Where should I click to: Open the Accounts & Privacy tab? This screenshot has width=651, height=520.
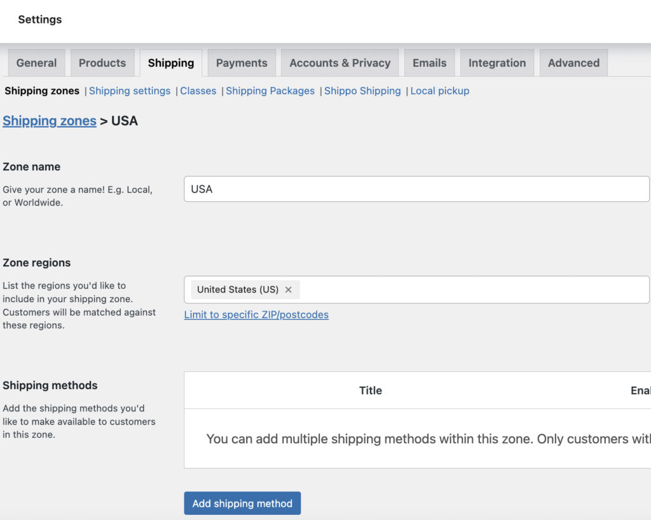click(x=339, y=63)
